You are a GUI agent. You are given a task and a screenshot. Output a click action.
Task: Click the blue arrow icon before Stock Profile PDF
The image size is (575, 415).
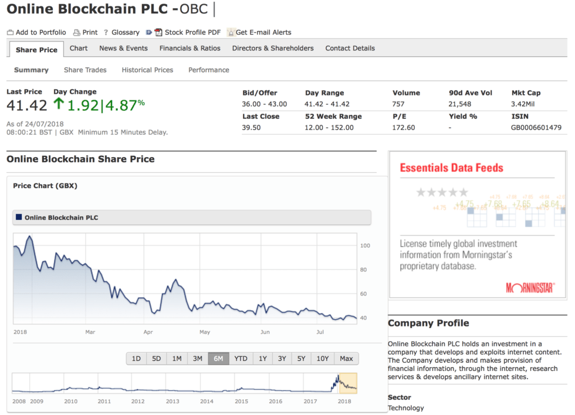[x=150, y=32]
